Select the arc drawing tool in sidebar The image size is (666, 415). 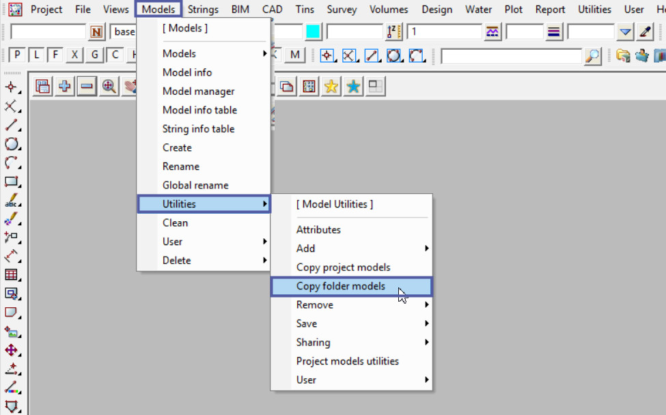(x=12, y=163)
